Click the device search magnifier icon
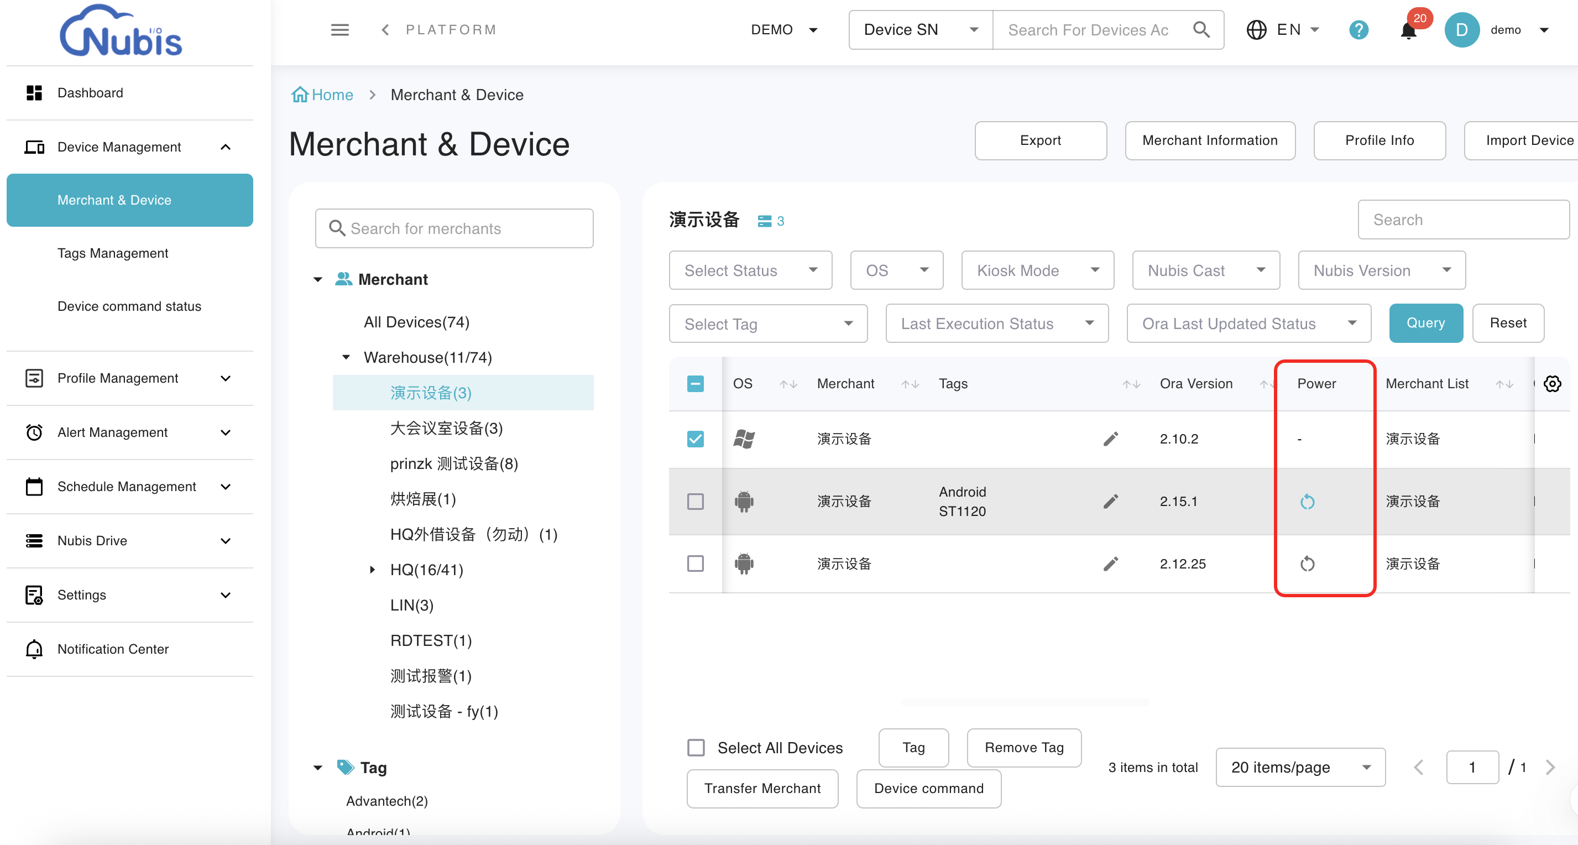The image size is (1578, 845). pos(1201,30)
